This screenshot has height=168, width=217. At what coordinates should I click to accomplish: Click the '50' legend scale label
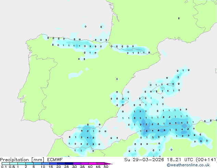click(x=106, y=167)
